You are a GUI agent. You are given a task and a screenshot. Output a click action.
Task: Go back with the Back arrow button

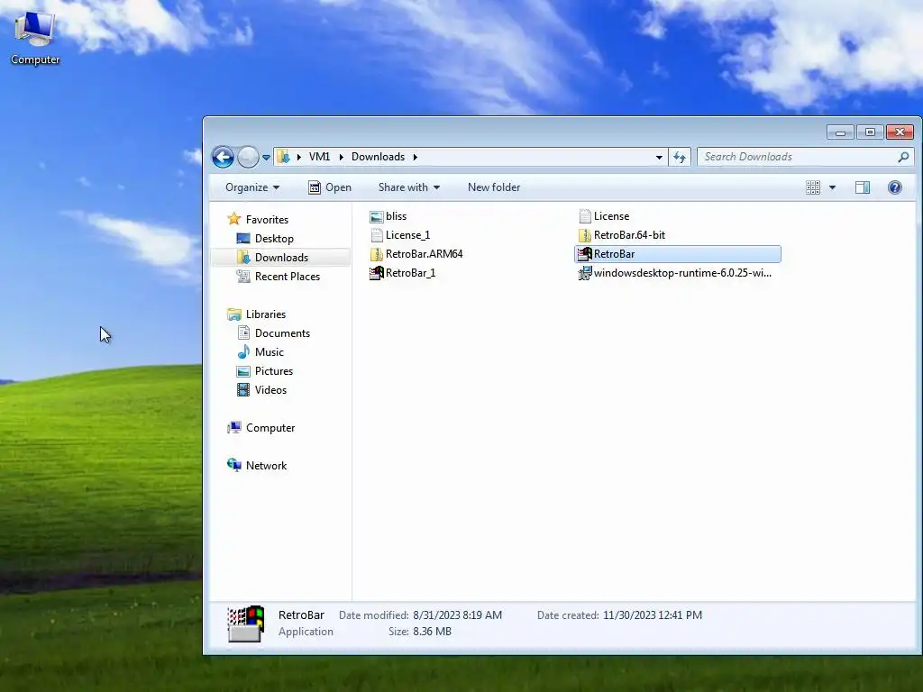(x=224, y=157)
